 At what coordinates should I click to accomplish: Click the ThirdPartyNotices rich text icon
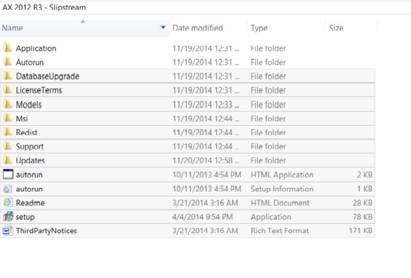coord(8,230)
